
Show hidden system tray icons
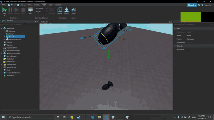175,117
